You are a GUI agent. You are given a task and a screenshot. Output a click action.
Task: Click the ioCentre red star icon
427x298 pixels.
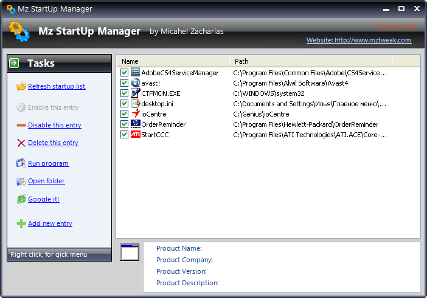point(136,113)
